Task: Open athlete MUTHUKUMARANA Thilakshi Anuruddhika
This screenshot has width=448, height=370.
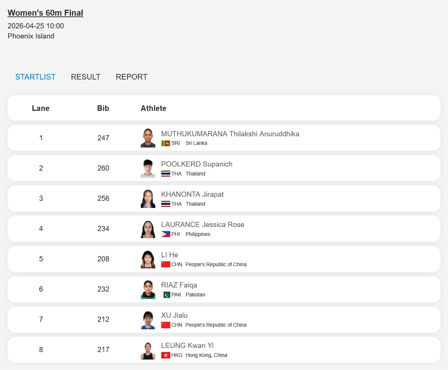Action: [230, 134]
